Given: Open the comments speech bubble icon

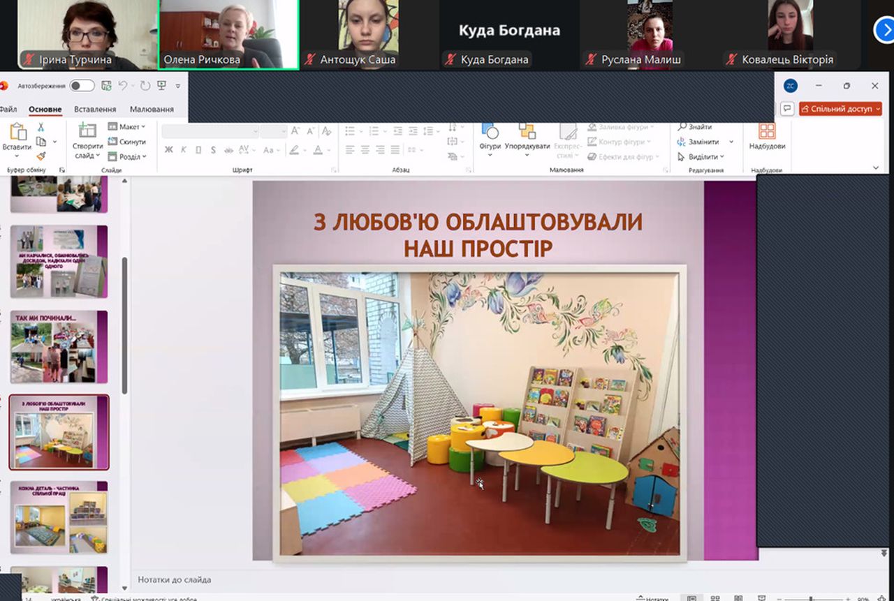Looking at the screenshot, I should click(787, 109).
